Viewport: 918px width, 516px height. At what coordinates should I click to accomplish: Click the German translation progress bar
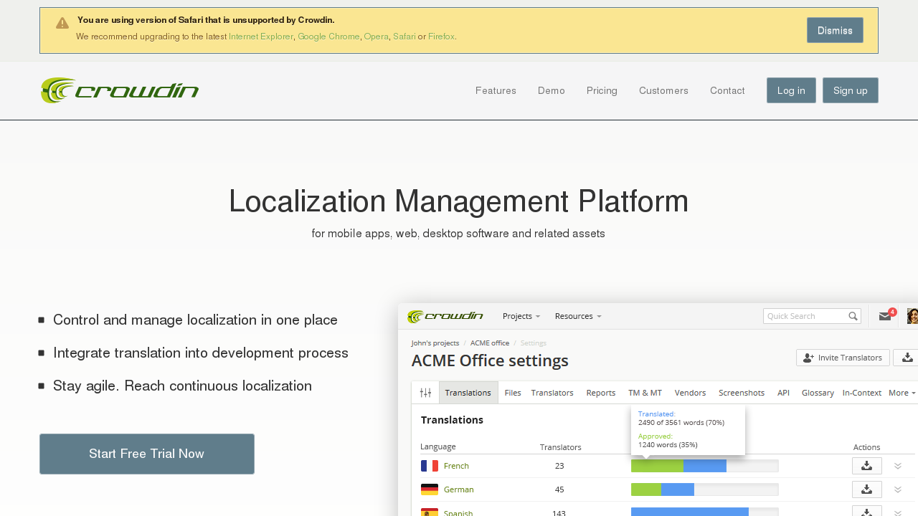(x=705, y=489)
